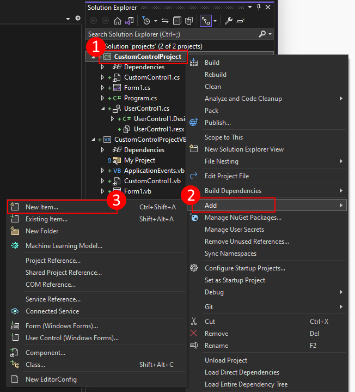Open Build Dependencies submenu

[x=267, y=191]
